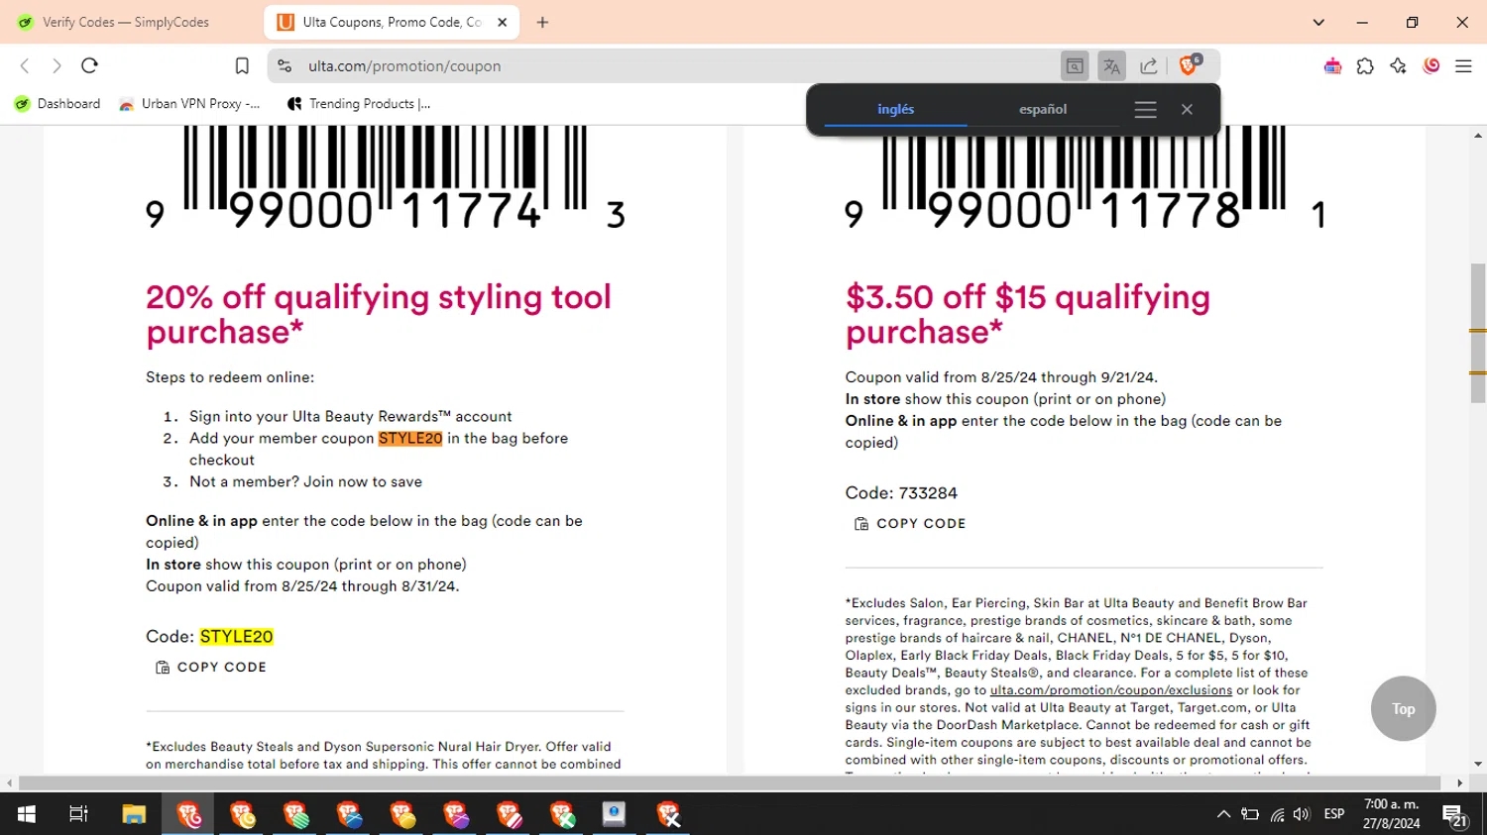Viewport: 1487px width, 835px height.
Task: Bookmark this page using bookmark icon
Action: pyautogui.click(x=242, y=66)
